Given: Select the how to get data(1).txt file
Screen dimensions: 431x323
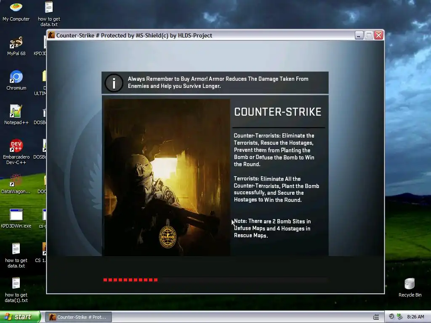Looking at the screenshot, I should point(16,290).
